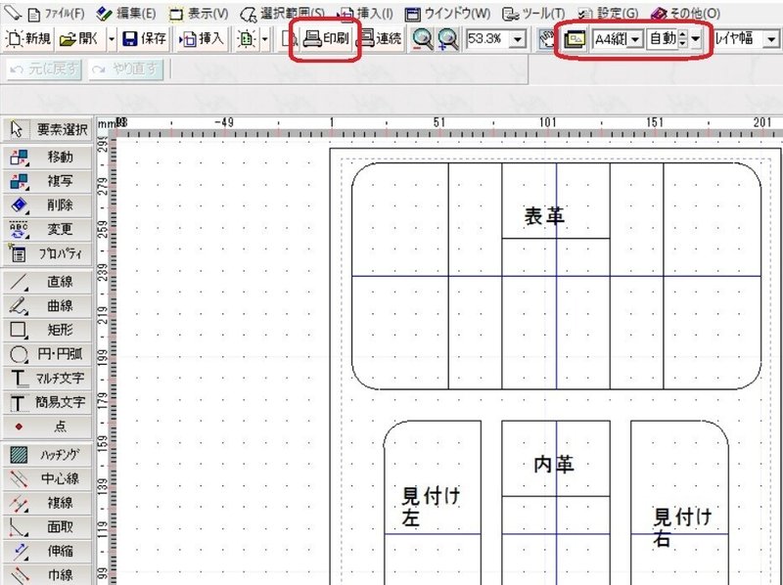Screen dimensions: 783x585
Task: Click the 保存 save button
Action: tap(144, 38)
